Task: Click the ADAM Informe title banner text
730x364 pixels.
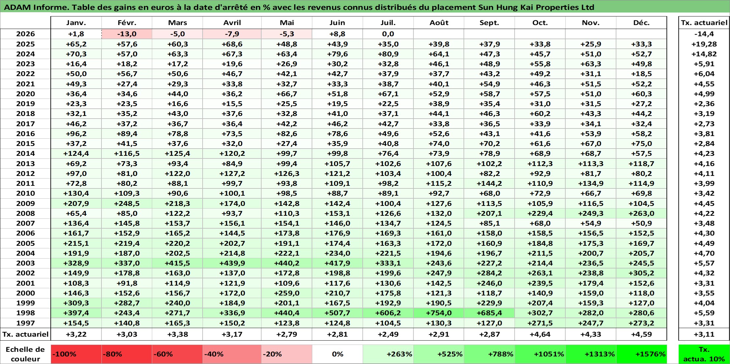Action: coord(299,7)
